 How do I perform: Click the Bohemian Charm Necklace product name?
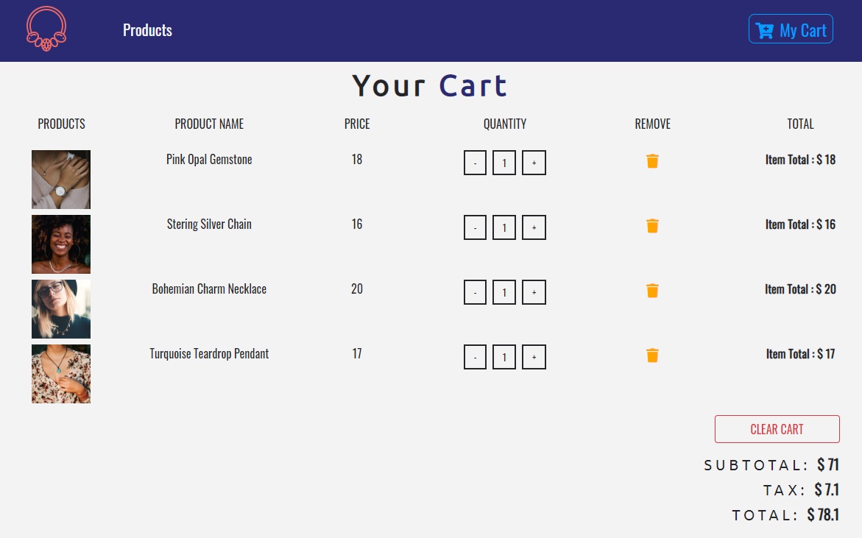[x=210, y=289]
